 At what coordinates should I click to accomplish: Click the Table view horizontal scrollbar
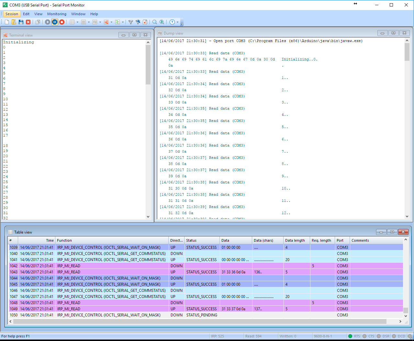pos(200,322)
